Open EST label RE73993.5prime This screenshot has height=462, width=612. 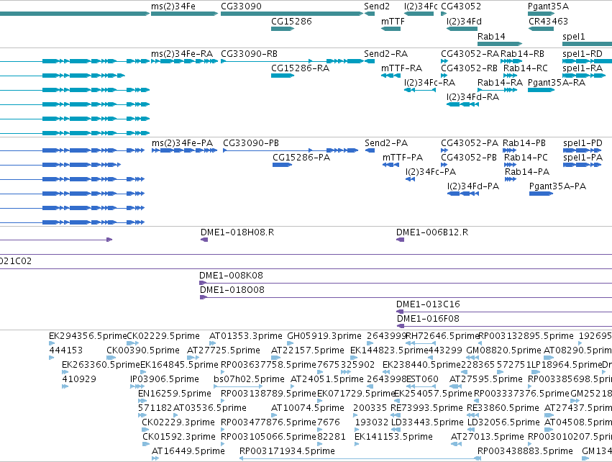coord(426,408)
